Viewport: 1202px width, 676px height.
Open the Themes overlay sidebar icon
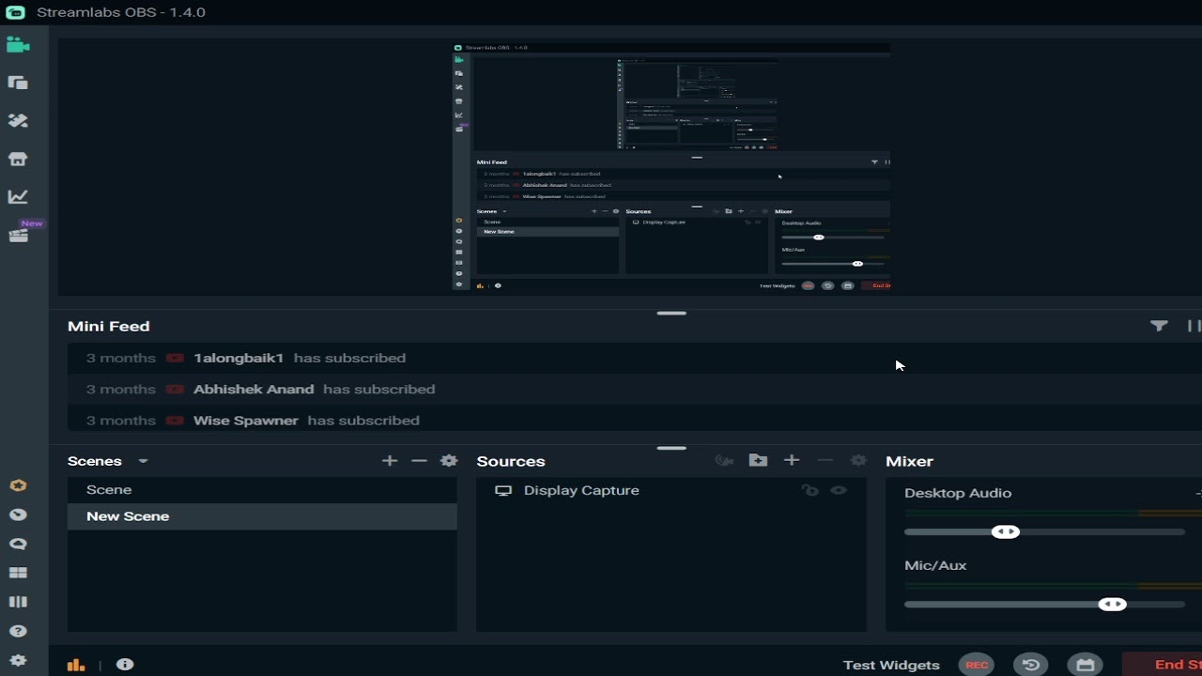pyautogui.click(x=18, y=83)
